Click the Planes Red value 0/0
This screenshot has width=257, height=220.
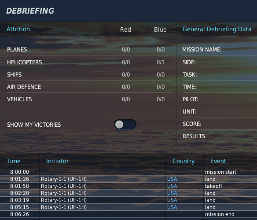click(126, 50)
